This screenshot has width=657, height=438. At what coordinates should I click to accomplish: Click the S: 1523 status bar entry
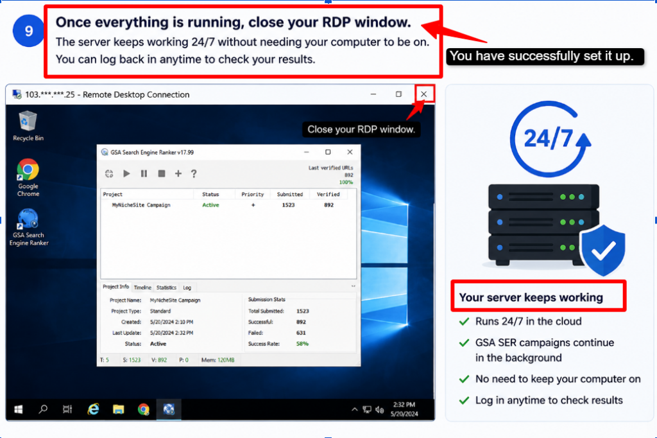(x=132, y=360)
